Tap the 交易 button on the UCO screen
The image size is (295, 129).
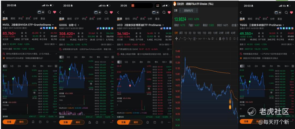click(123, 122)
